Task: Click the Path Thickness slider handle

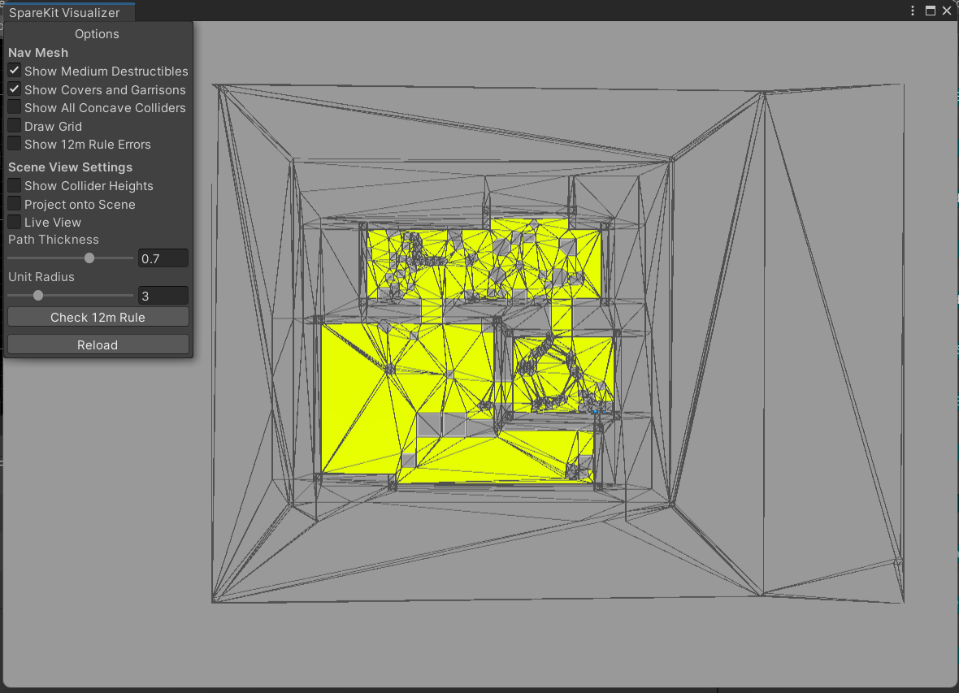Action: click(89, 258)
